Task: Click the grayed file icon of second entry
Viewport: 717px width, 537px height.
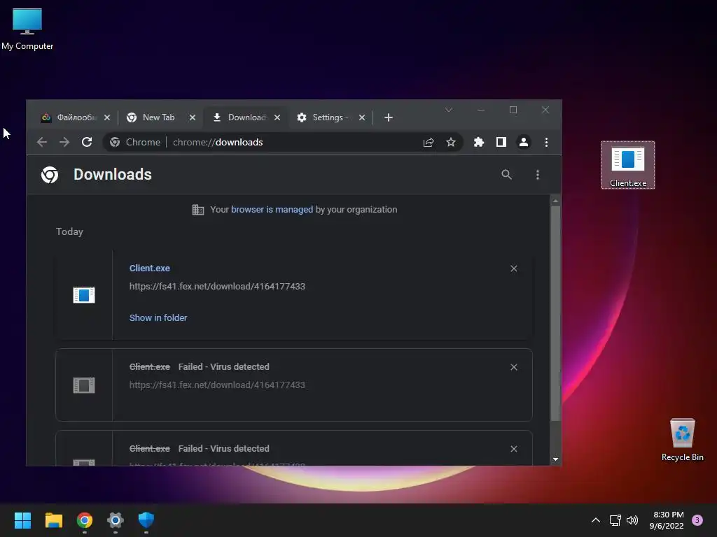Action: (84, 385)
